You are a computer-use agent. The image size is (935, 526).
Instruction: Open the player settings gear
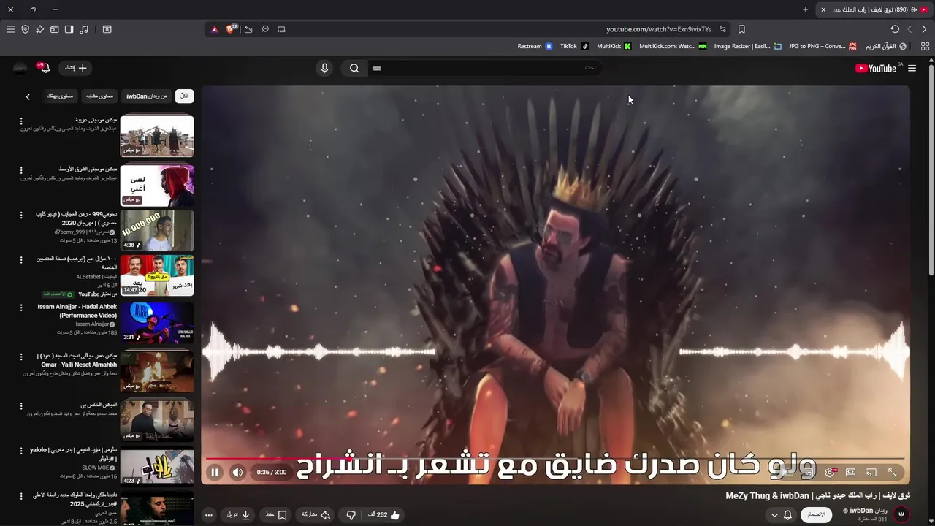pos(830,473)
